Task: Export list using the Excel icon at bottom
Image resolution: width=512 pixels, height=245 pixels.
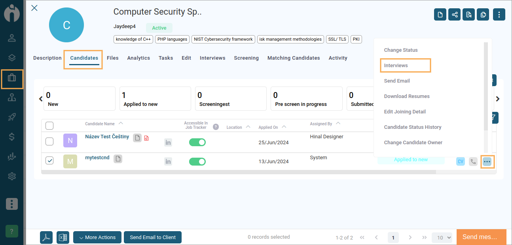Action: click(x=63, y=237)
